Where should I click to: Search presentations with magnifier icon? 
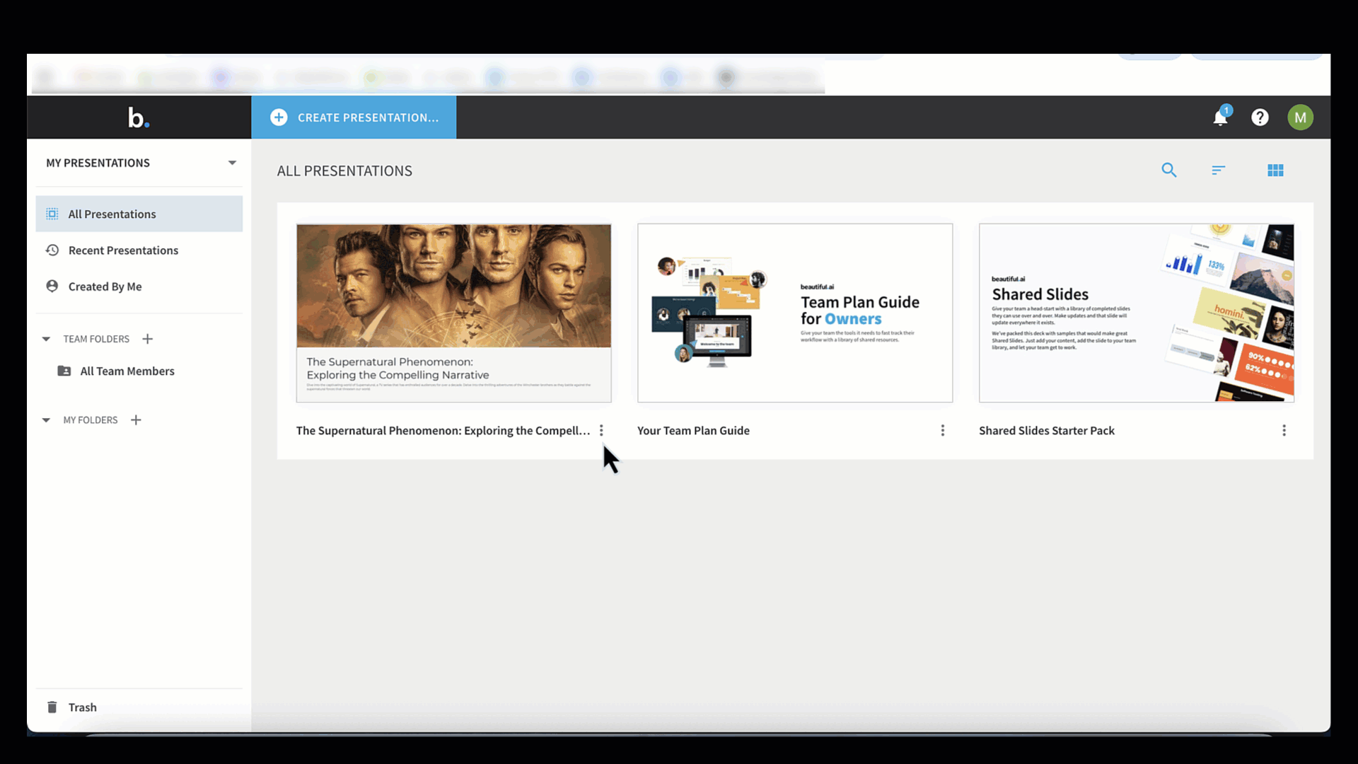click(x=1169, y=170)
